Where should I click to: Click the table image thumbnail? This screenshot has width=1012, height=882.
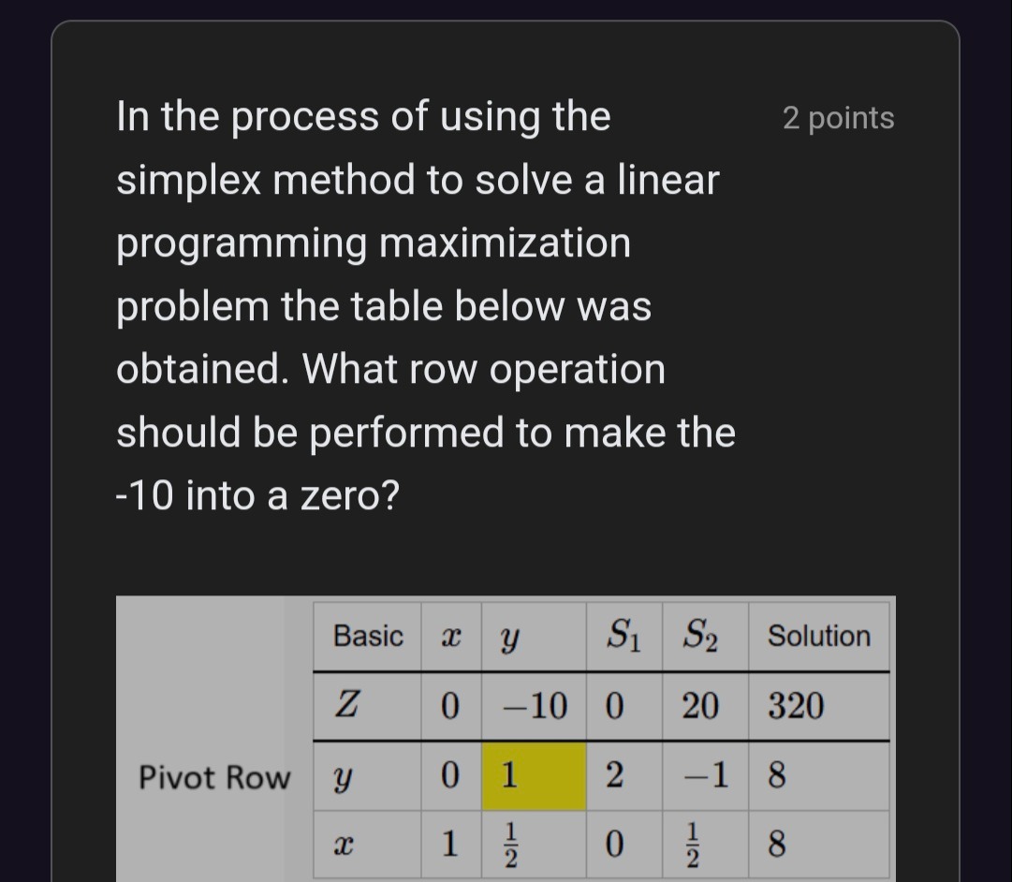(506, 739)
